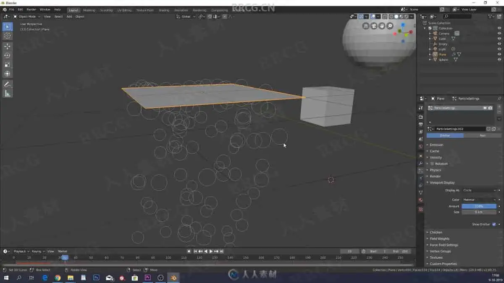Screen dimensions: 504x283
Task: Switch to the Modeling workspace tab
Action: pos(89,10)
